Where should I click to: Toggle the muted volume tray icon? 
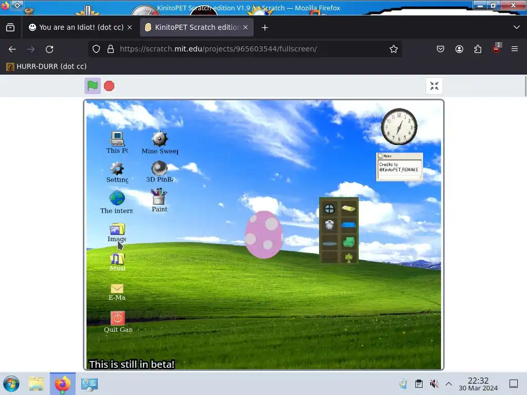(x=434, y=384)
